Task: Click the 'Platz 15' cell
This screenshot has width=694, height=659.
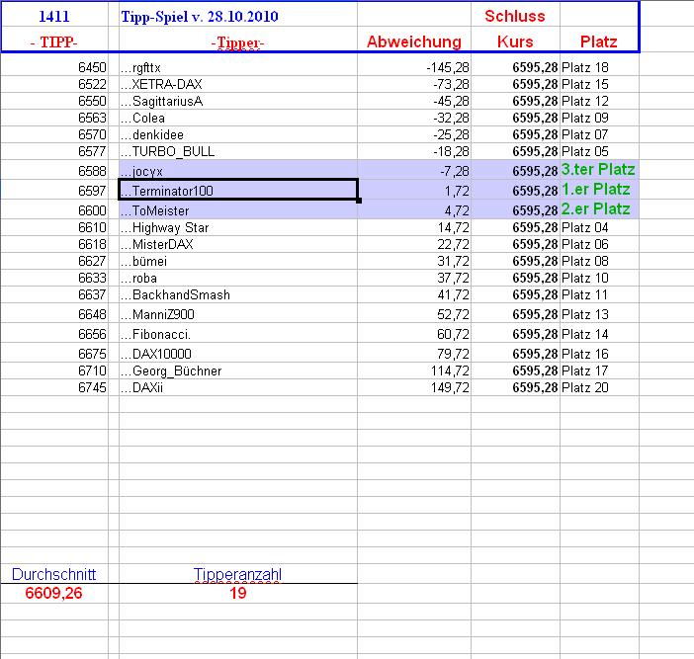Action: coord(584,84)
